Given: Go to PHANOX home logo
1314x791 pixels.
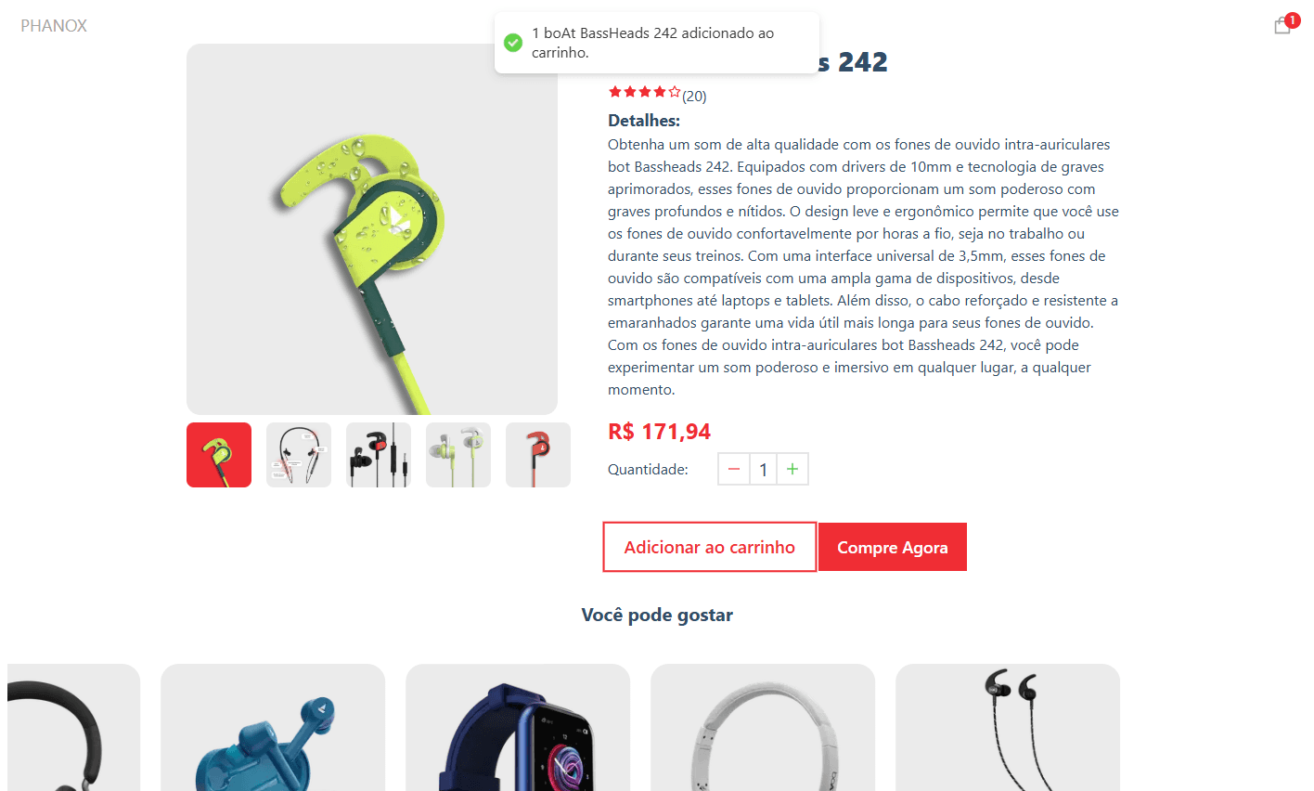Looking at the screenshot, I should tap(54, 26).
